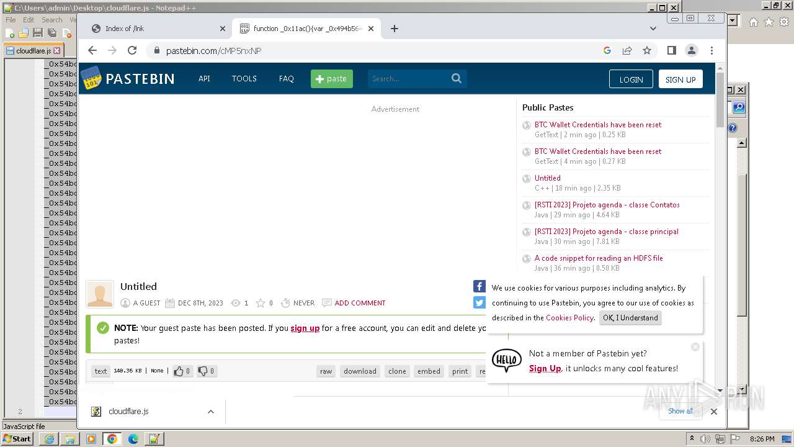Open Notepad++ File menu
The height and width of the screenshot is (447, 794).
click(x=11, y=20)
